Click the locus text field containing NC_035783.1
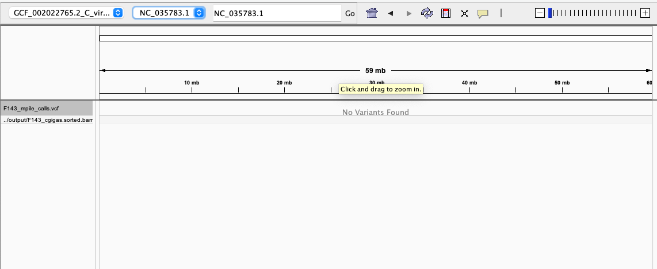This screenshot has width=657, height=269. (x=276, y=13)
